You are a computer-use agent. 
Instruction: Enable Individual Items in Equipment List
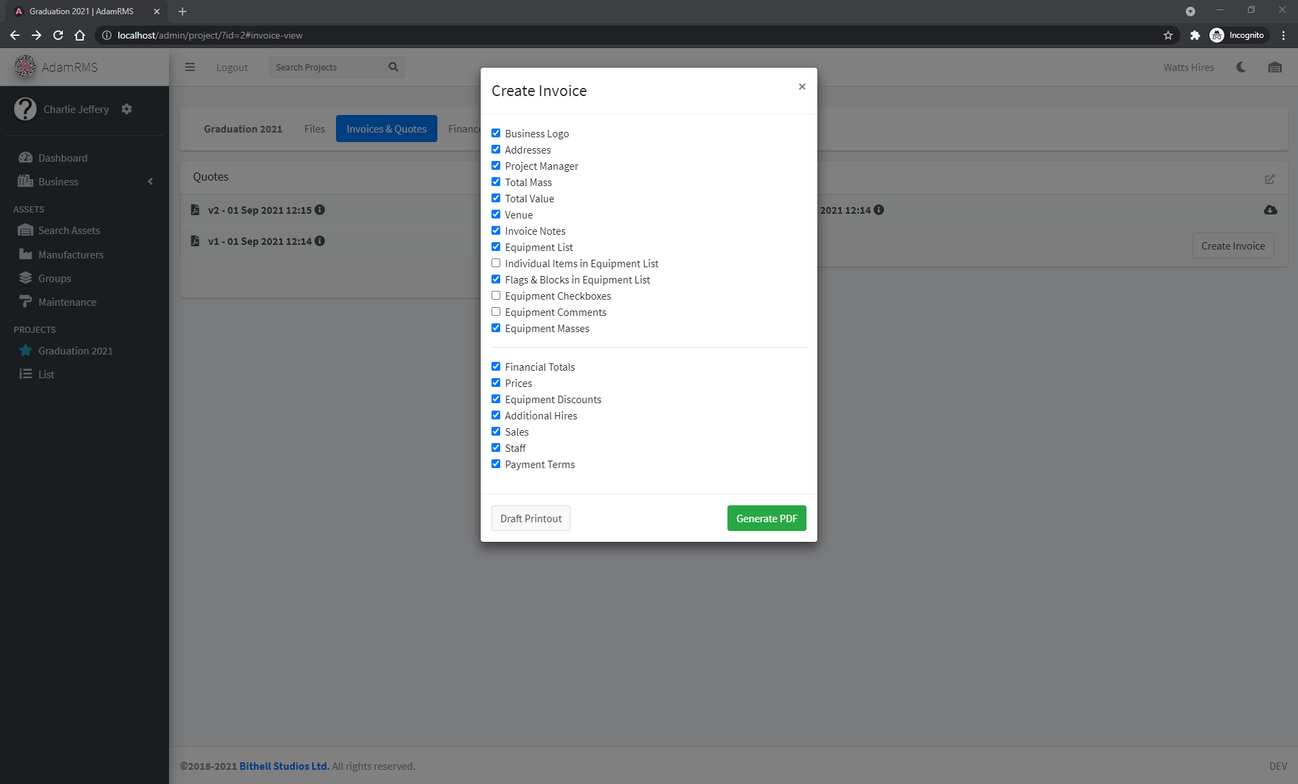(496, 262)
